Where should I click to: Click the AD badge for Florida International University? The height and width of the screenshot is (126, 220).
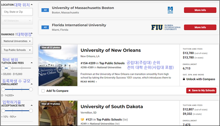click(x=45, y=27)
